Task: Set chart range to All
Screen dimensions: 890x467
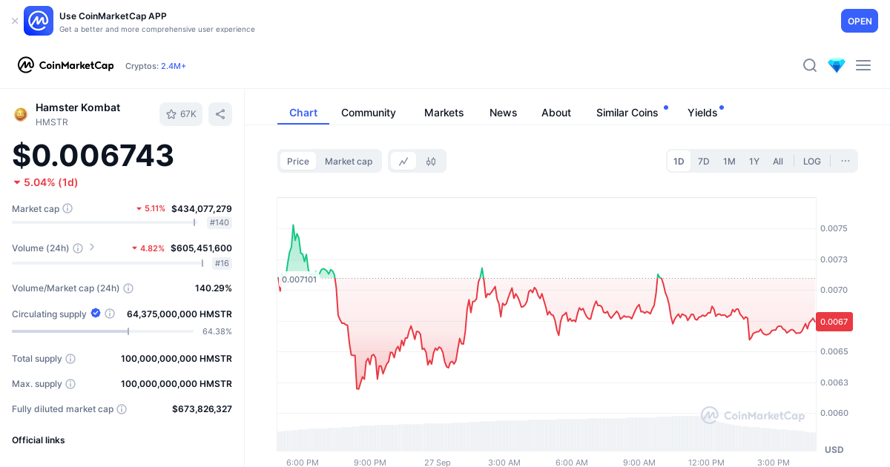Action: (778, 161)
